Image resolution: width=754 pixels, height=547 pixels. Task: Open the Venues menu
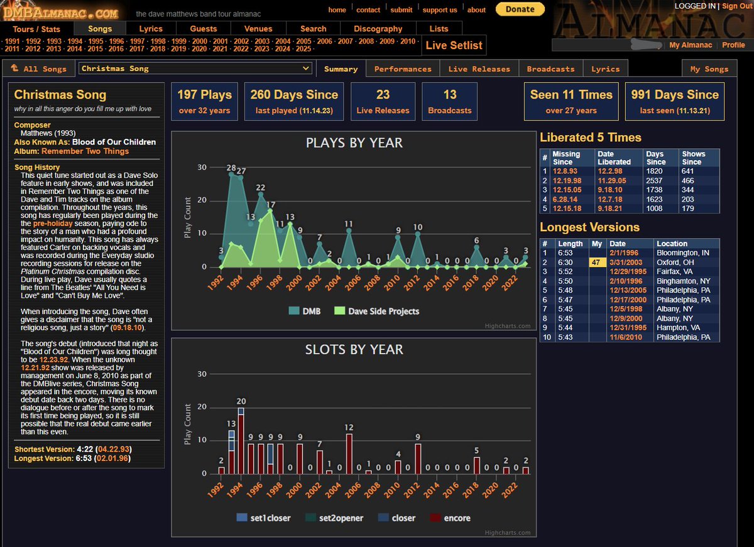click(x=258, y=29)
